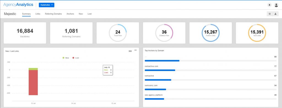282x108 pixels.
Task: Click the rankactive.com anchor progress bar
Action: [210, 70]
